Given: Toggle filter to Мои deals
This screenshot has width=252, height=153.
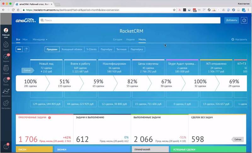Looking at the screenshot, I should 25,40.
